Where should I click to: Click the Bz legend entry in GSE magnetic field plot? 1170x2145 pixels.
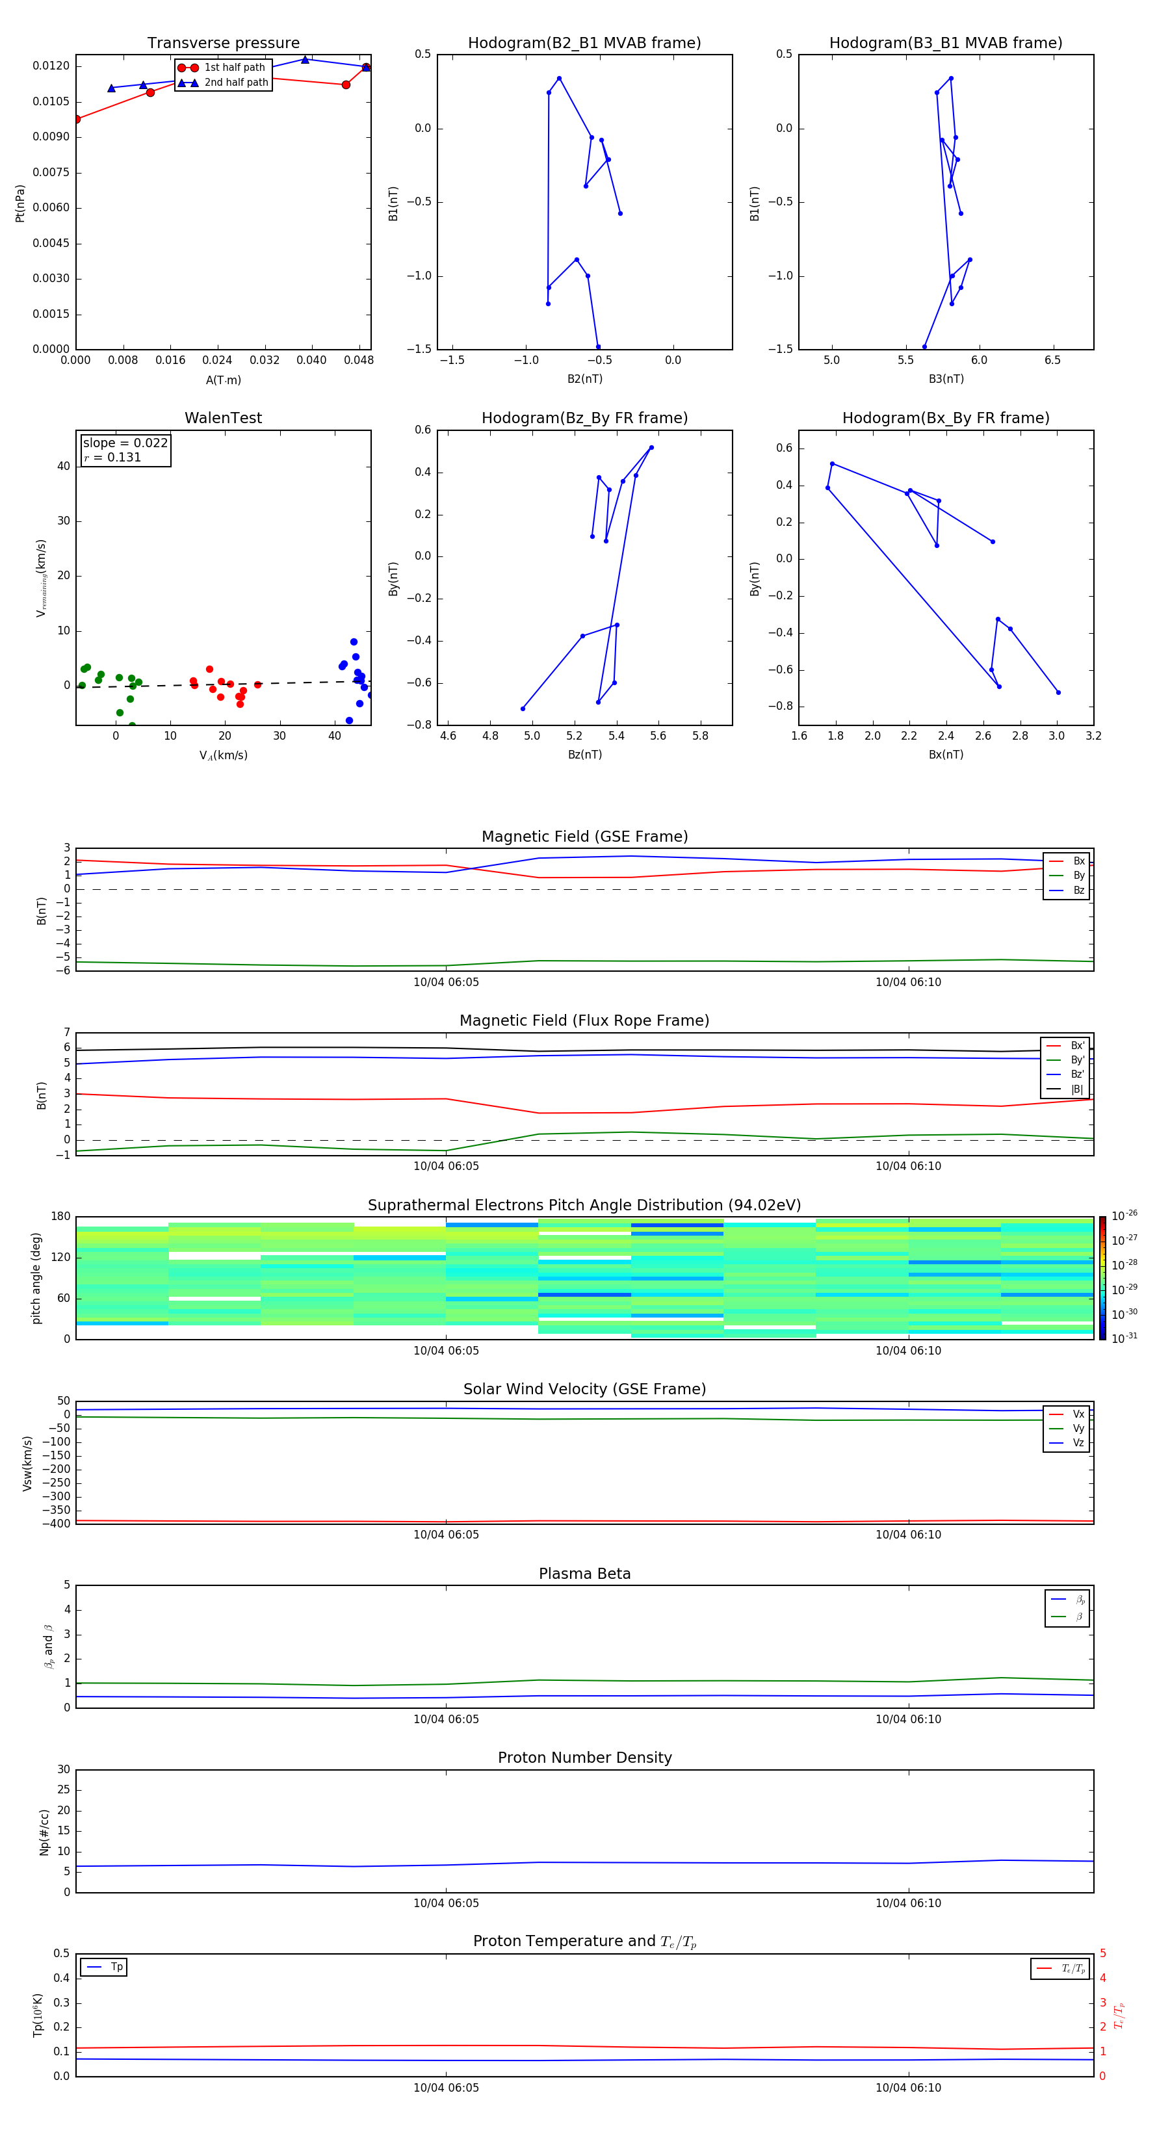(x=1067, y=890)
